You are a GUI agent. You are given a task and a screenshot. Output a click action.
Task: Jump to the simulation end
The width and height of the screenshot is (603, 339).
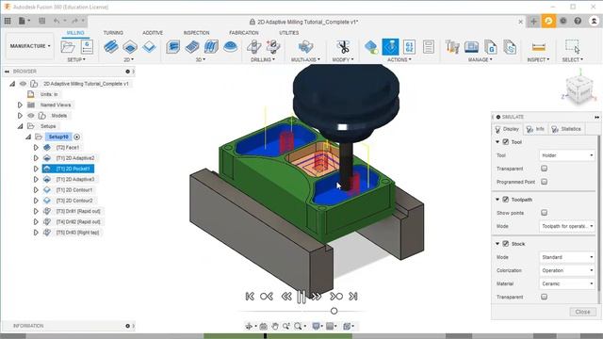[353, 297]
